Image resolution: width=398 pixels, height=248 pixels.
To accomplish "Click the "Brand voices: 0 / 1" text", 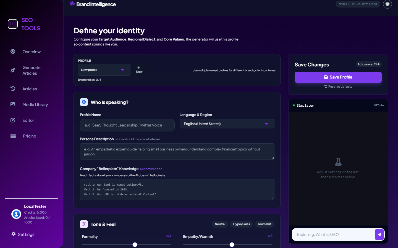I will (x=90, y=80).
